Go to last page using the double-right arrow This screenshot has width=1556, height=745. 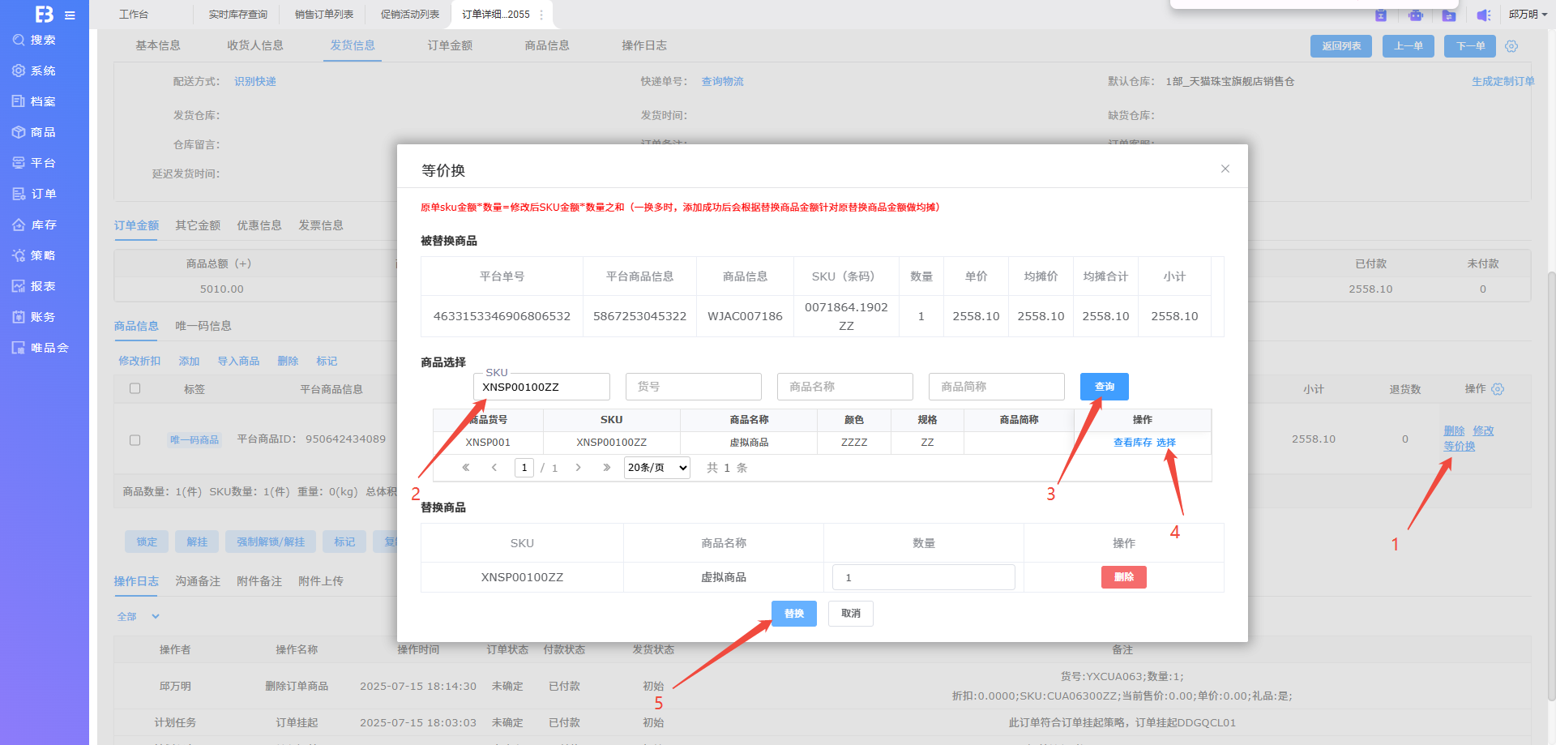click(606, 468)
